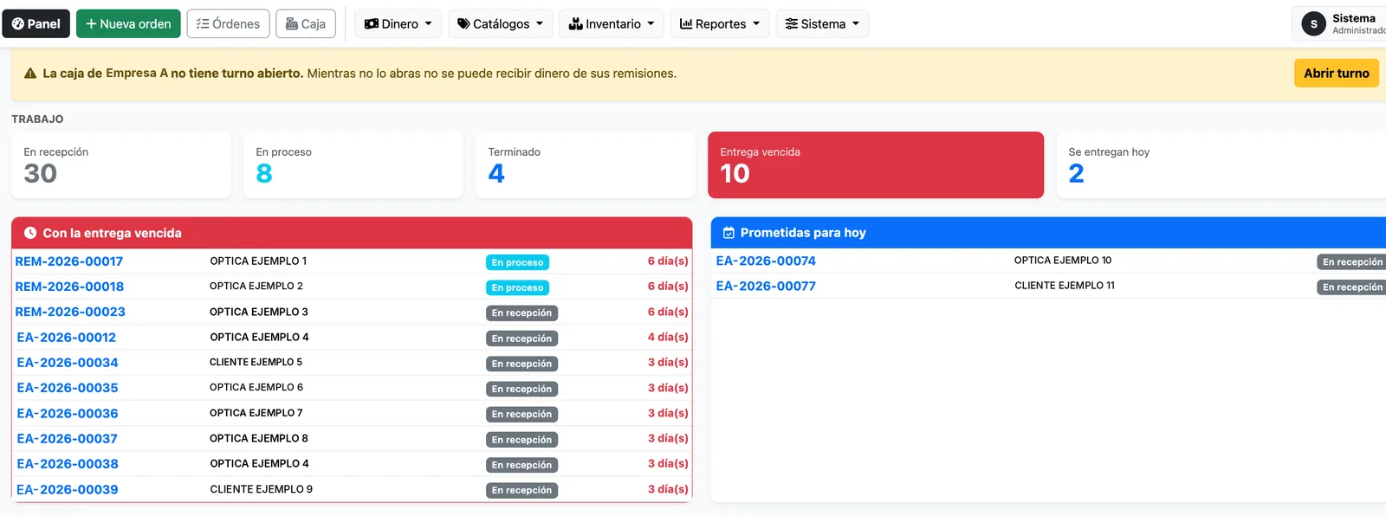Click En recepción badge for EA-2026-00077
This screenshot has height=516, width=1386.
[1351, 287]
